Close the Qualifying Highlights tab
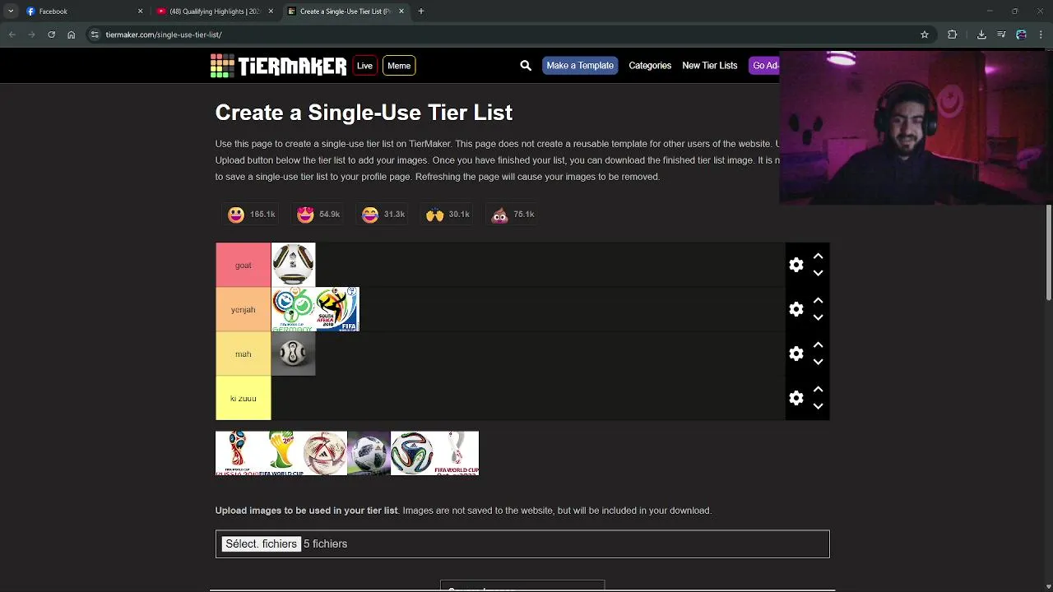Screen dimensions: 1053x592 tap(271, 12)
